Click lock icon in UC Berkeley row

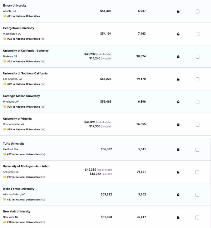(178, 56)
